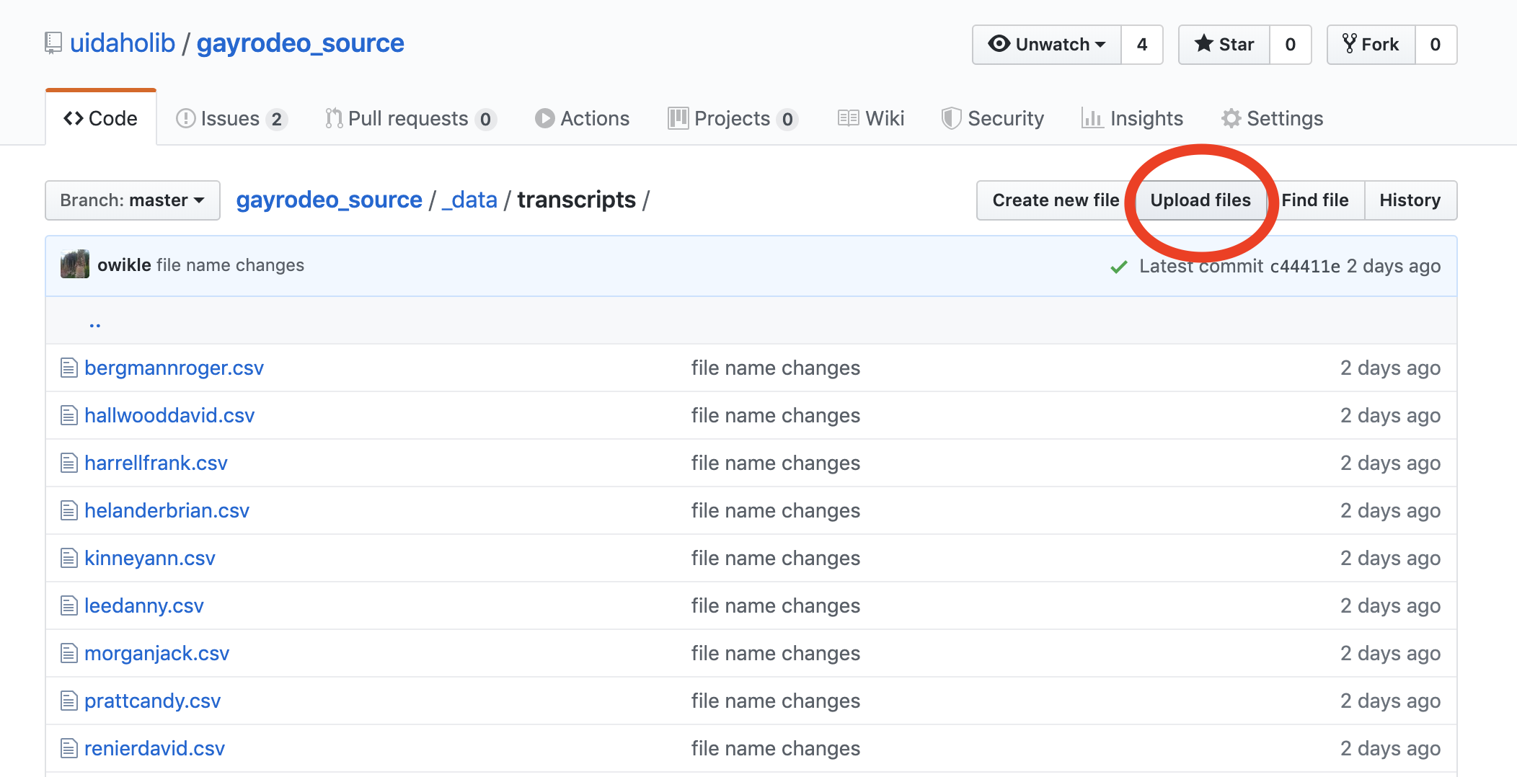
Task: Click the file icon beside bergmannroger.csv
Action: click(x=68, y=368)
